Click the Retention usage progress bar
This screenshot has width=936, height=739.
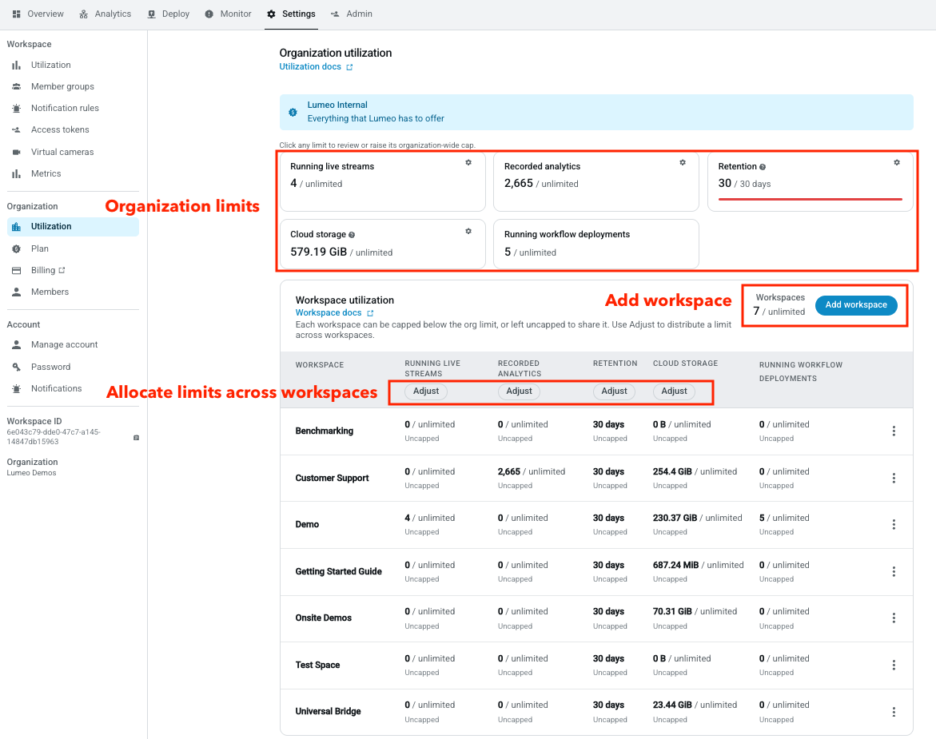tap(810, 199)
